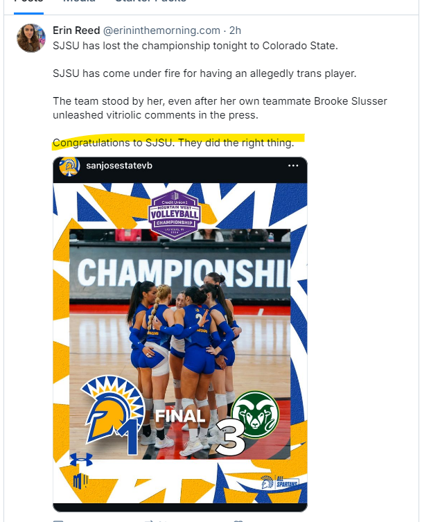Image resolution: width=422 pixels, height=522 pixels.
Task: Click the sanjosestatevb profile picture
Action: click(x=69, y=167)
